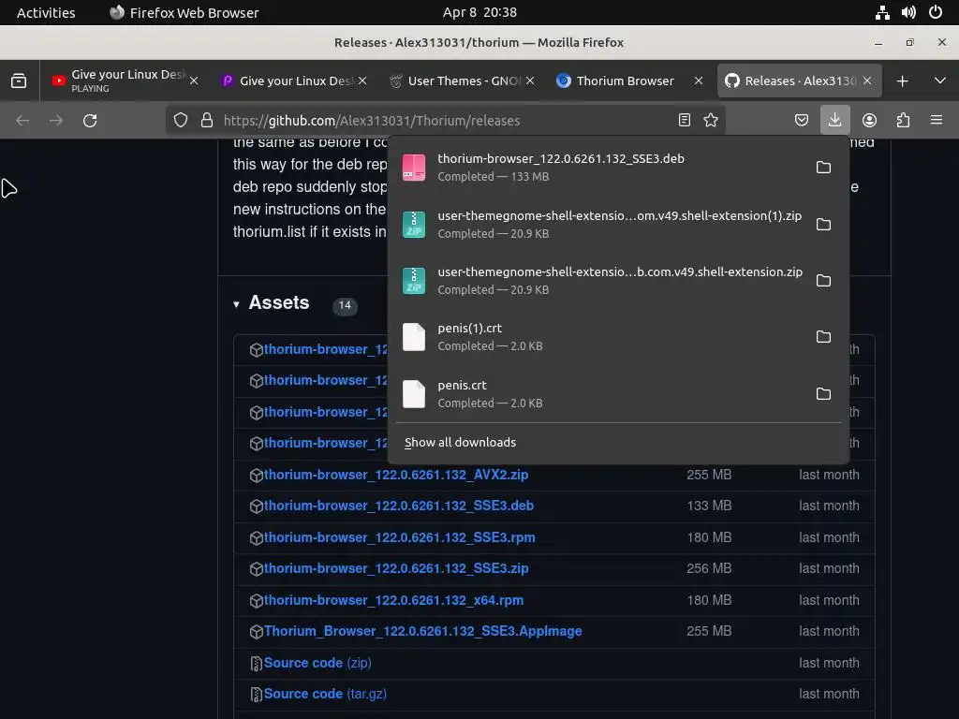Show shell-extension(1).zip download in folder

point(823,225)
